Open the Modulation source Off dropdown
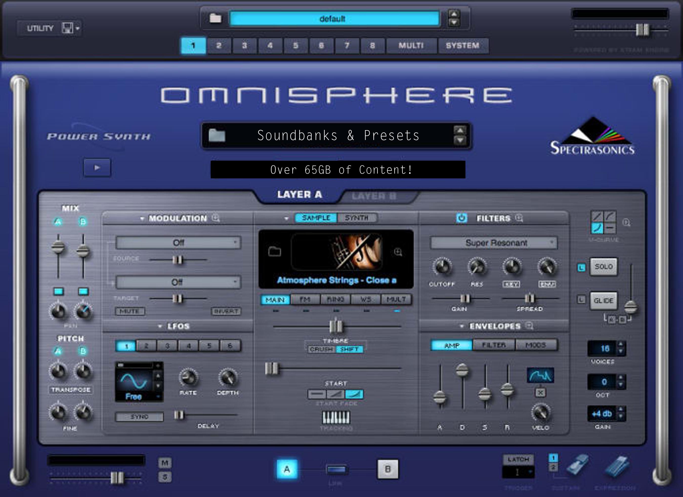 178,243
